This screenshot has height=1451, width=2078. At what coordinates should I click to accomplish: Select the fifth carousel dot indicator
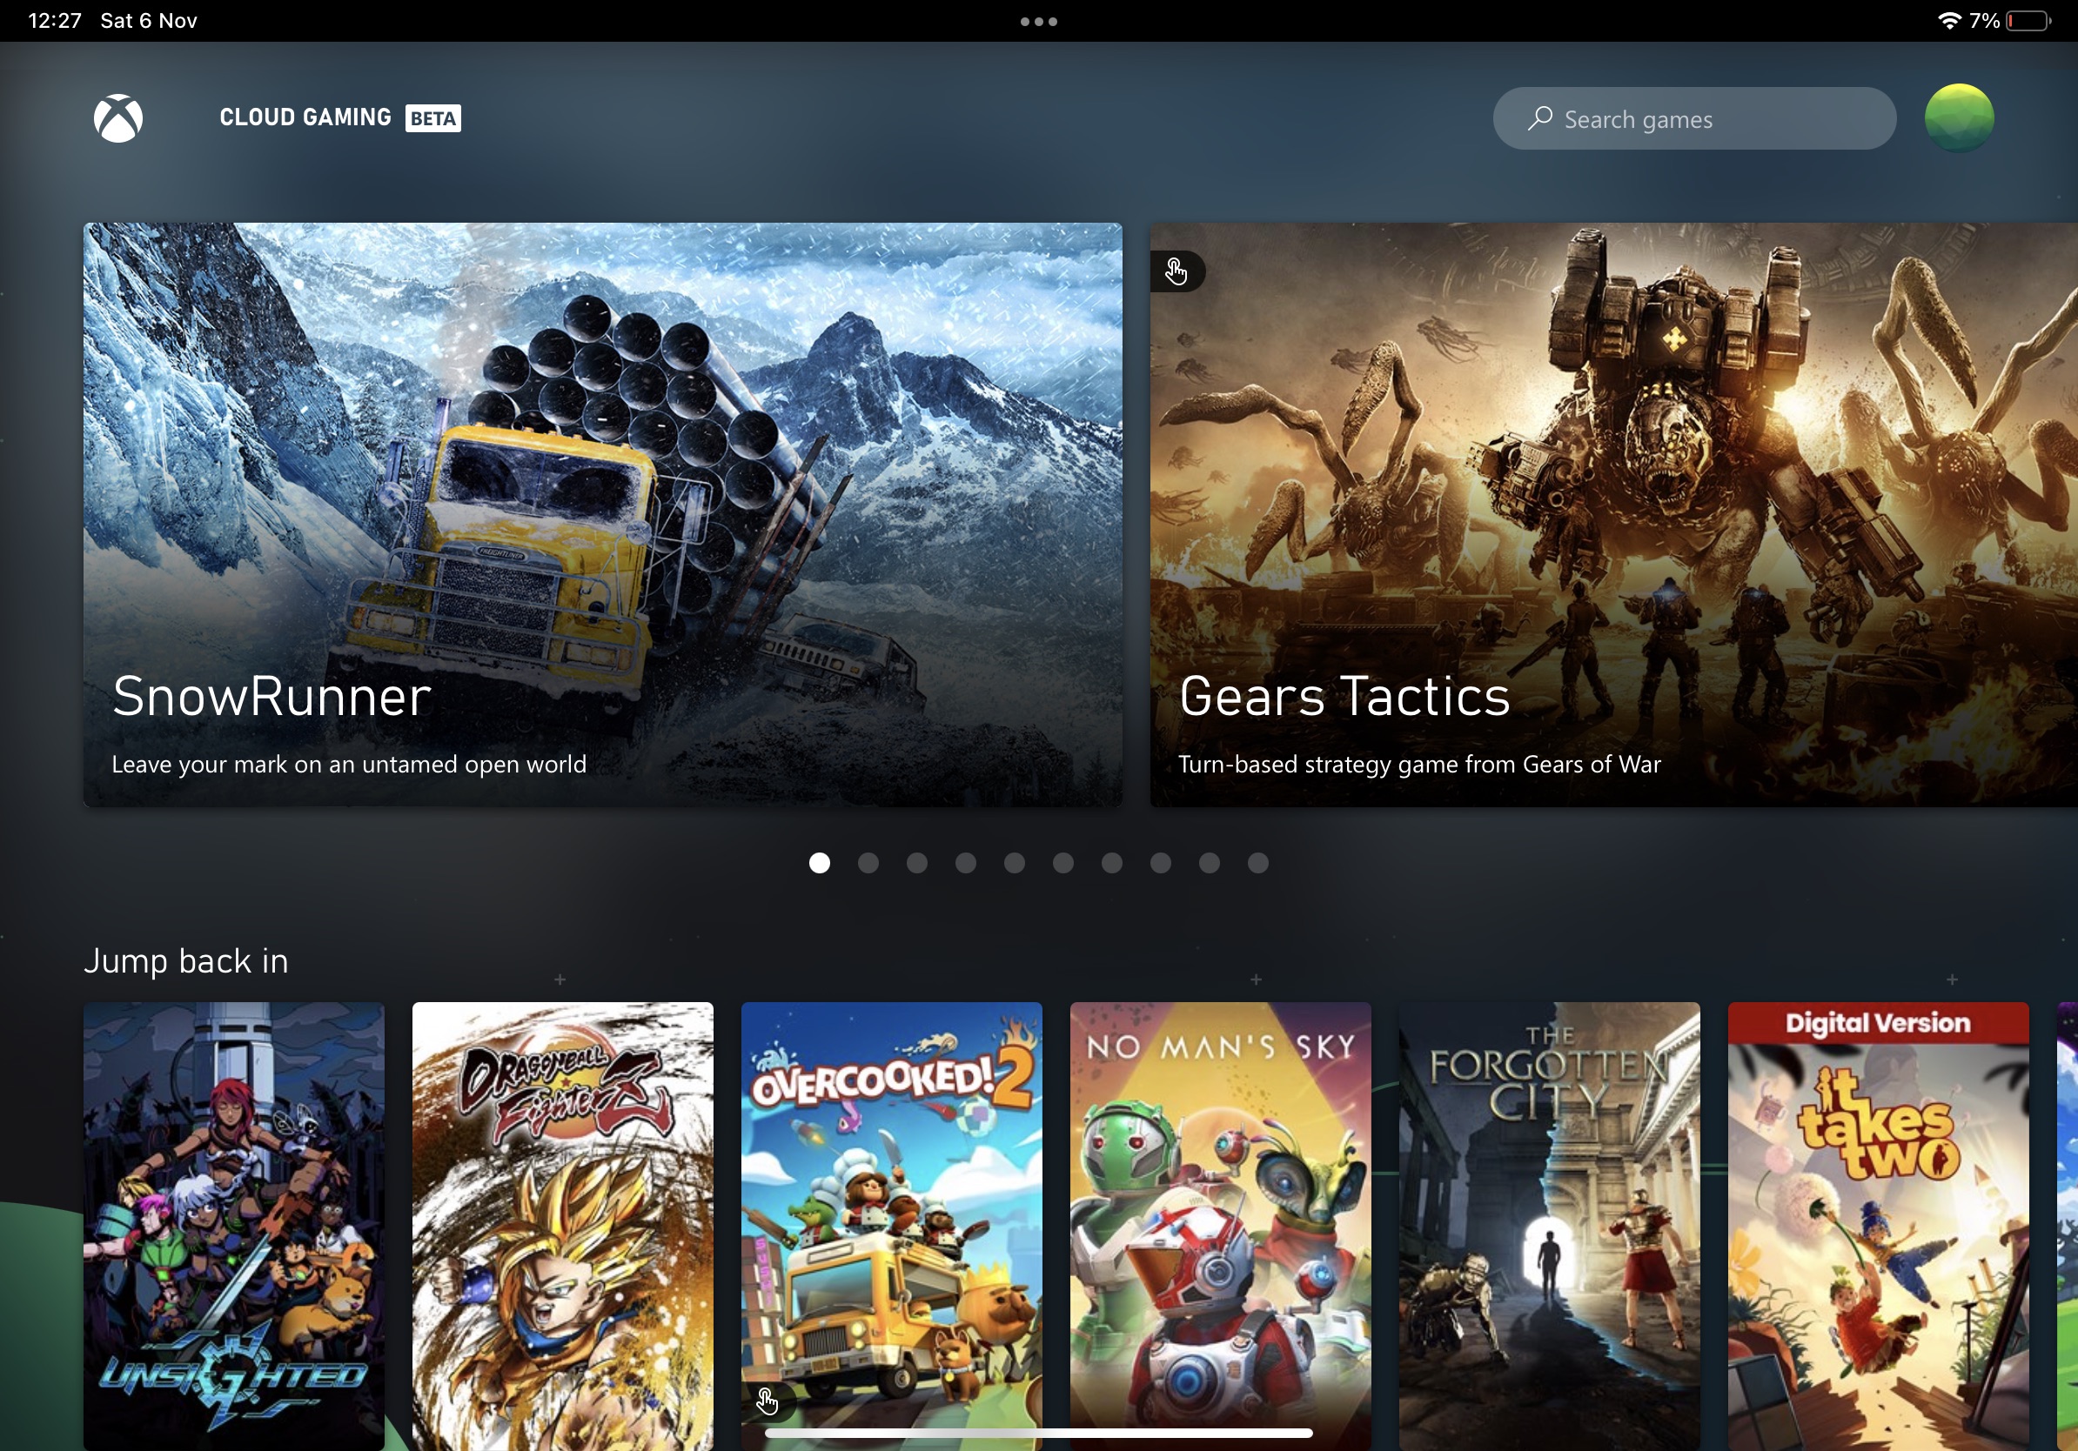coord(1016,860)
